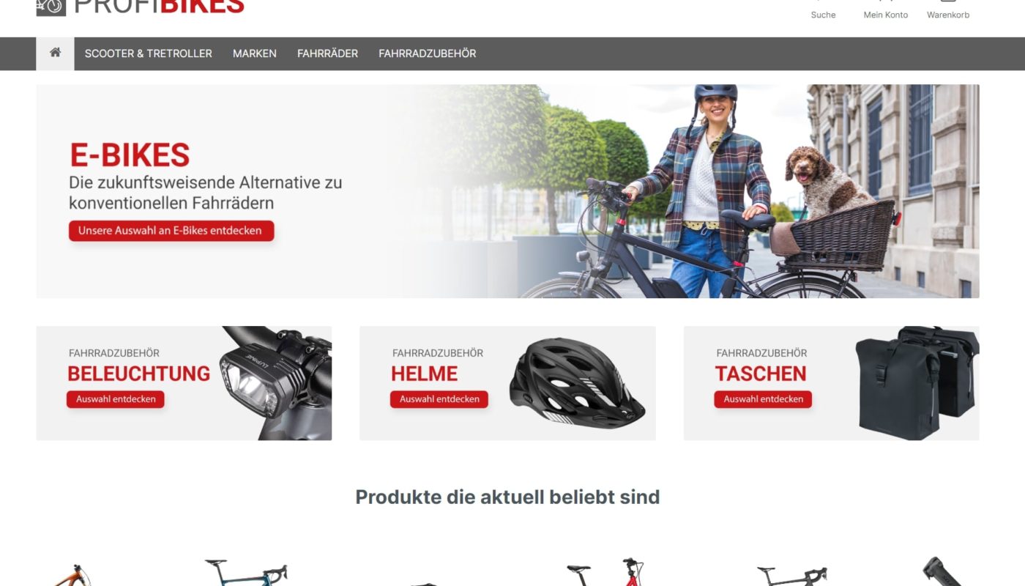1025x586 pixels.
Task: Click Auswahl entdecken under Taschen
Action: [x=763, y=399]
